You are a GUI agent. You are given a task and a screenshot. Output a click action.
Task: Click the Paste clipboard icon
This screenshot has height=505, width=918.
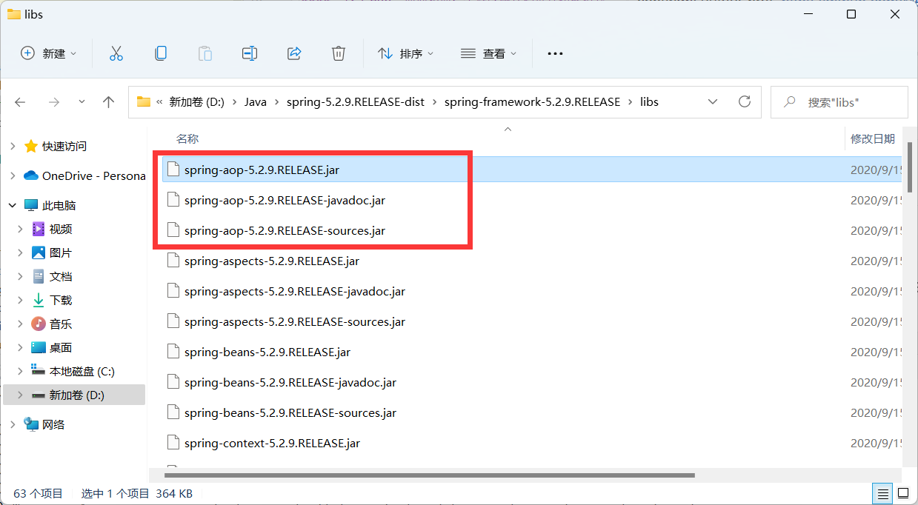point(205,53)
